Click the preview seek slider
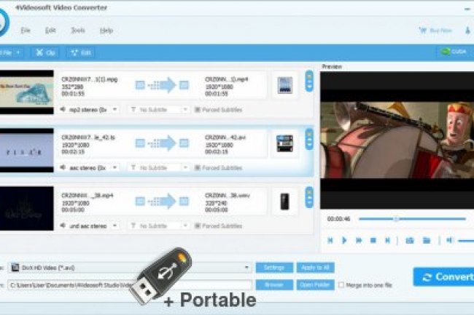The width and height of the screenshot is (474, 315). (x=412, y=218)
